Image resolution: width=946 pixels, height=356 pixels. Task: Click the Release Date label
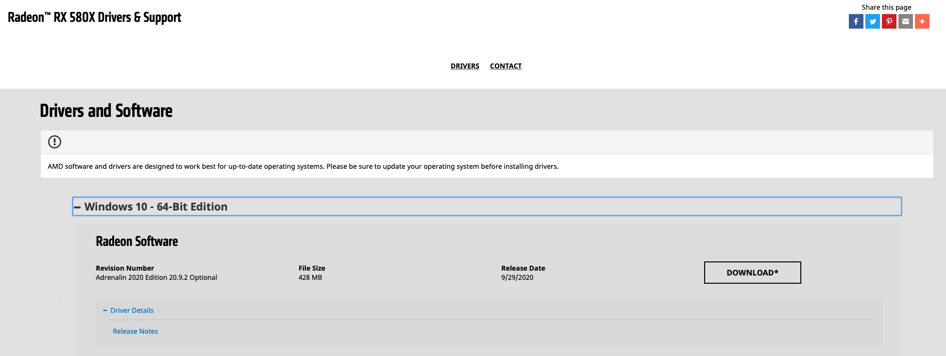coord(523,268)
